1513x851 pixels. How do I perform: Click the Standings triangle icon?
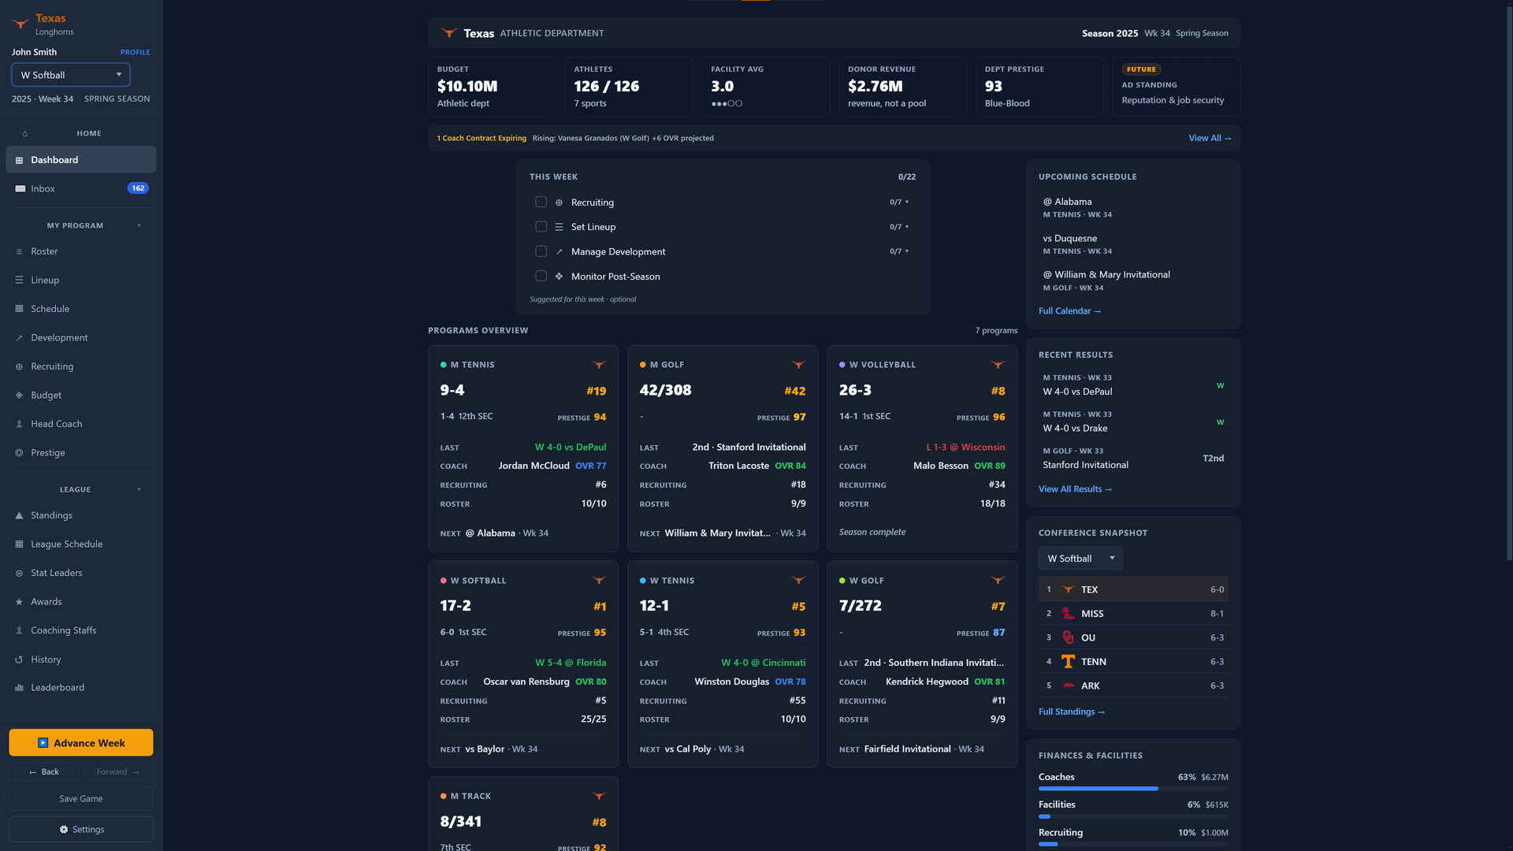click(x=19, y=515)
